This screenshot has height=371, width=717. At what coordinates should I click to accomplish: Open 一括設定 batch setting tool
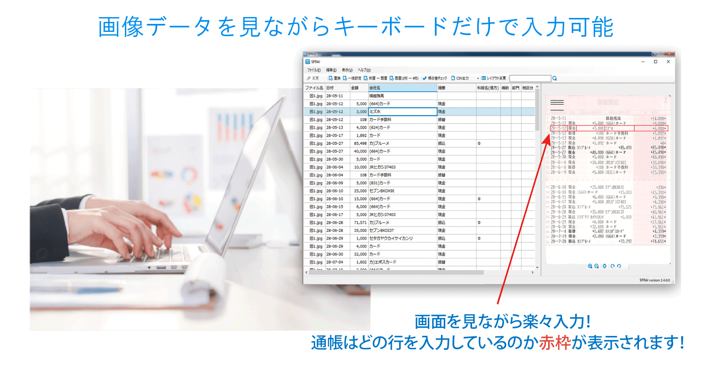coord(352,78)
